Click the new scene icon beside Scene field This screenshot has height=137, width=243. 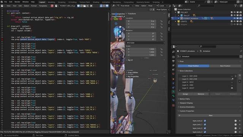click(208, 2)
